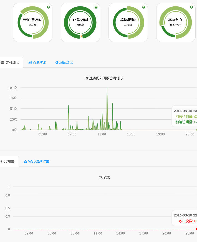Click the lightning icon beside CC攻击
Screen dimensions: 197x242
point(1,162)
